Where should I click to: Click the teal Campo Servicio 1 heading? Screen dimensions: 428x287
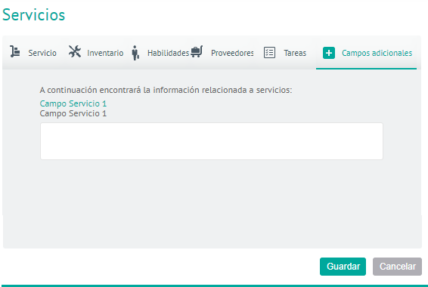(73, 103)
